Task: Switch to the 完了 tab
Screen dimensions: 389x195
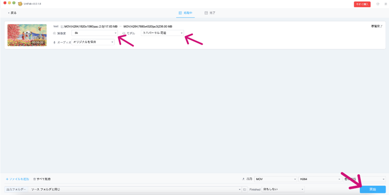Action: 210,13
